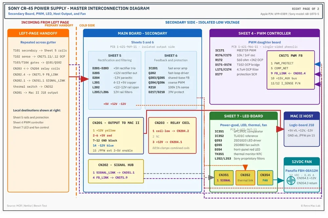Click '10 +15V_AUX bus' entry
The height and width of the screenshot is (218, 328).
tap(284, 78)
